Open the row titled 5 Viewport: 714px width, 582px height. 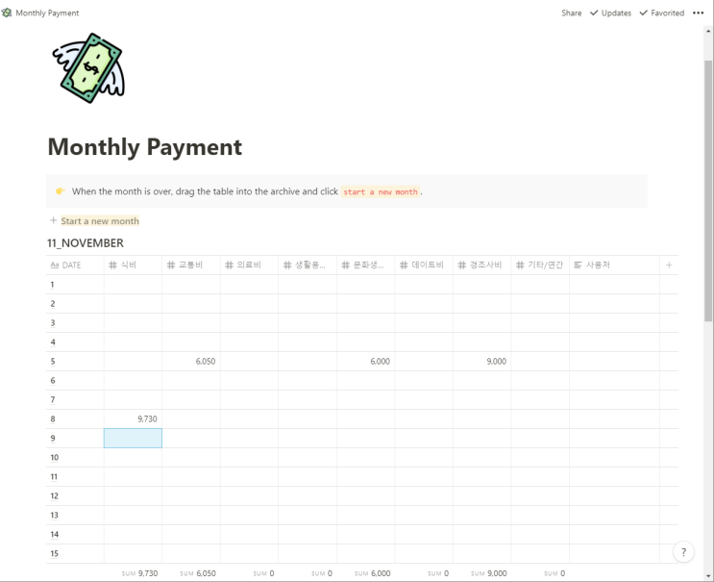click(x=53, y=361)
